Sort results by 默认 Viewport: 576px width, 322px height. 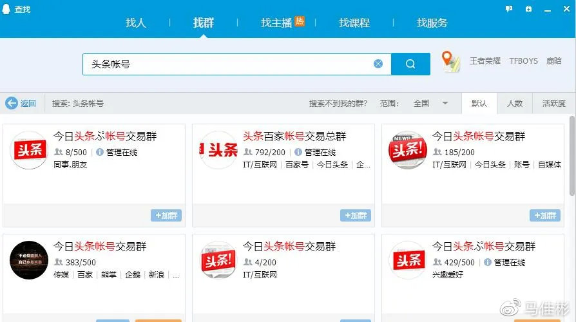tap(479, 104)
